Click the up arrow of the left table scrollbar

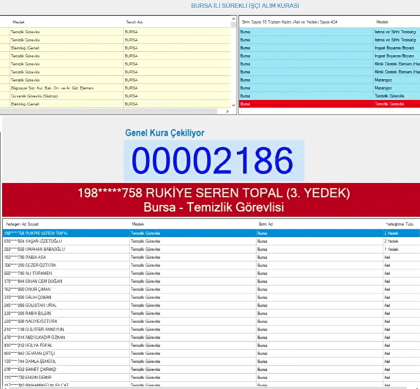(233, 19)
